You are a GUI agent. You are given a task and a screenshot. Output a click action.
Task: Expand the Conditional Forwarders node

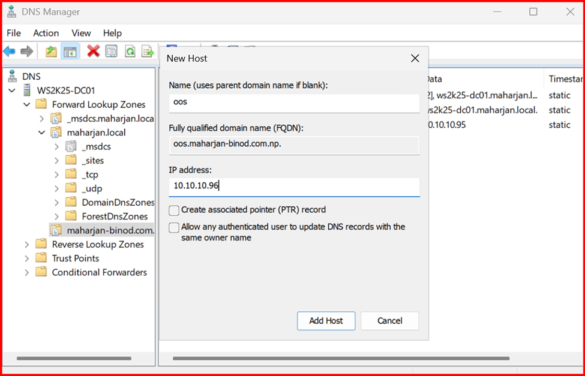pyautogui.click(x=26, y=272)
